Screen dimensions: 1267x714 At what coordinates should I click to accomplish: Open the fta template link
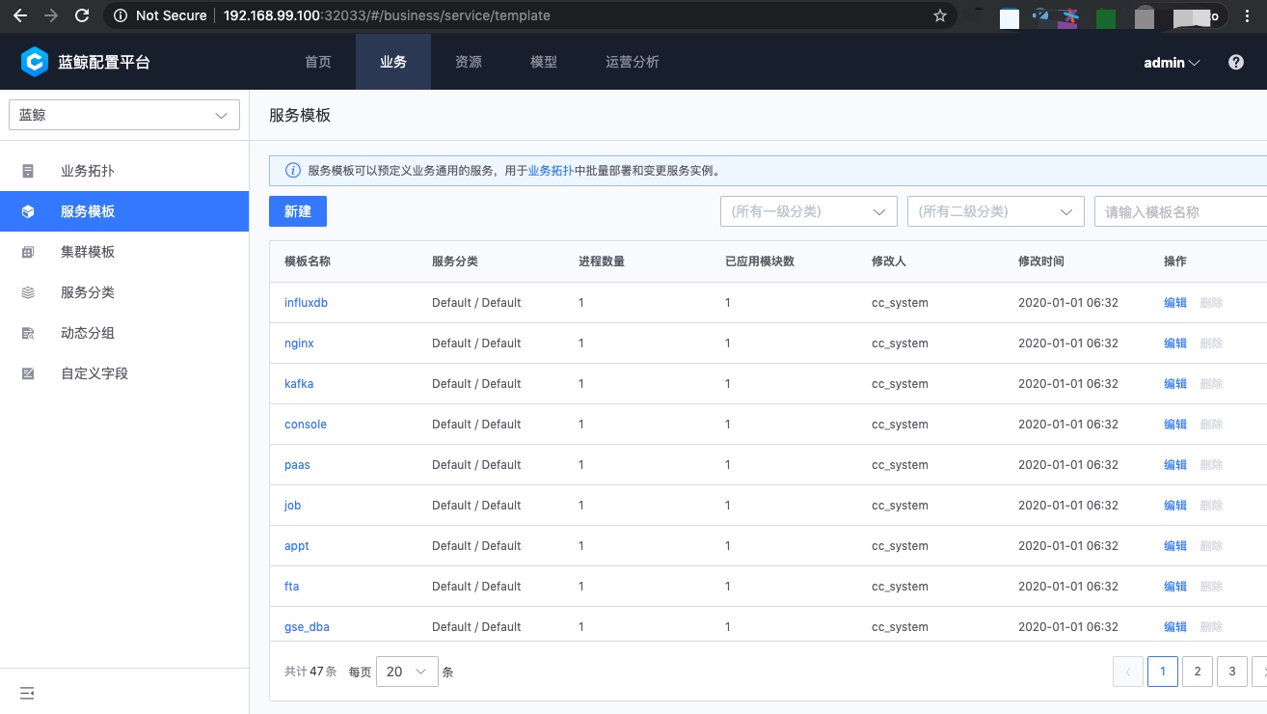292,587
